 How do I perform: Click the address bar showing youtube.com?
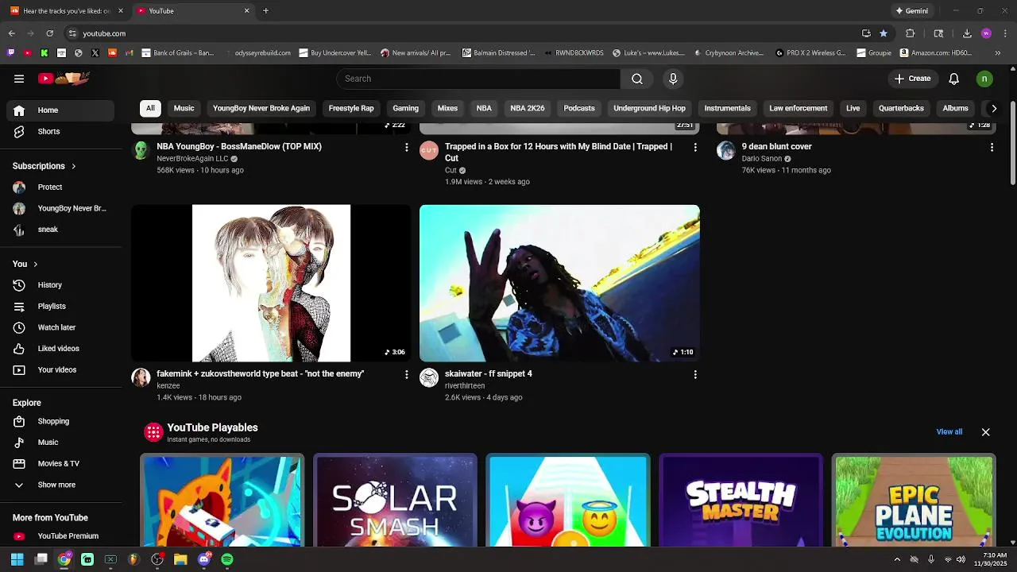pos(461,33)
